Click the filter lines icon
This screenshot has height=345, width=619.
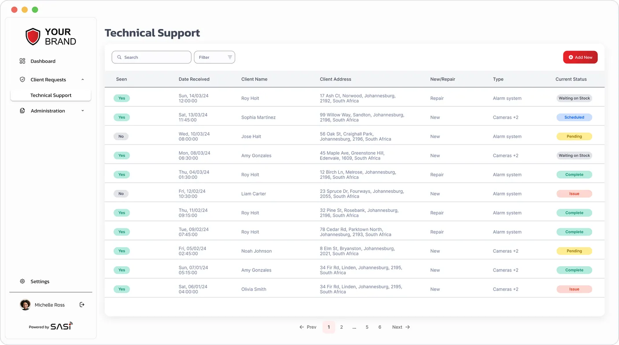230,57
